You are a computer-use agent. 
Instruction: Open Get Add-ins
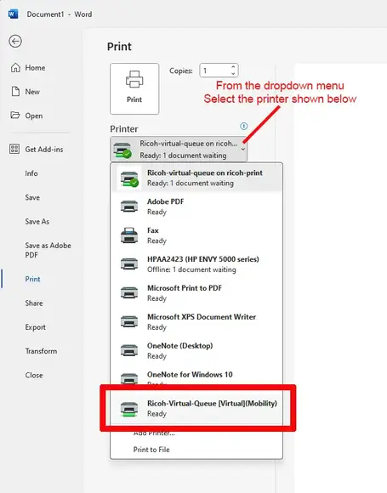coord(43,149)
